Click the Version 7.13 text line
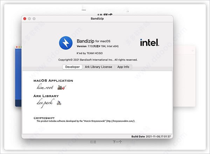The width and height of the screenshot is (210, 154). 98,46
